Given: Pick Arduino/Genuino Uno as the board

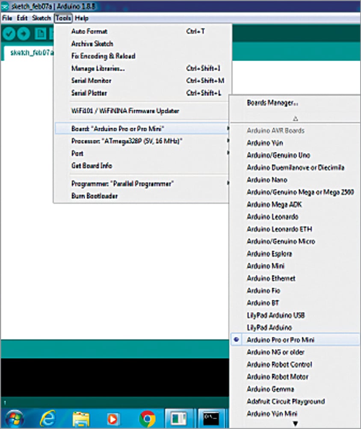Looking at the screenshot, I should [x=278, y=155].
